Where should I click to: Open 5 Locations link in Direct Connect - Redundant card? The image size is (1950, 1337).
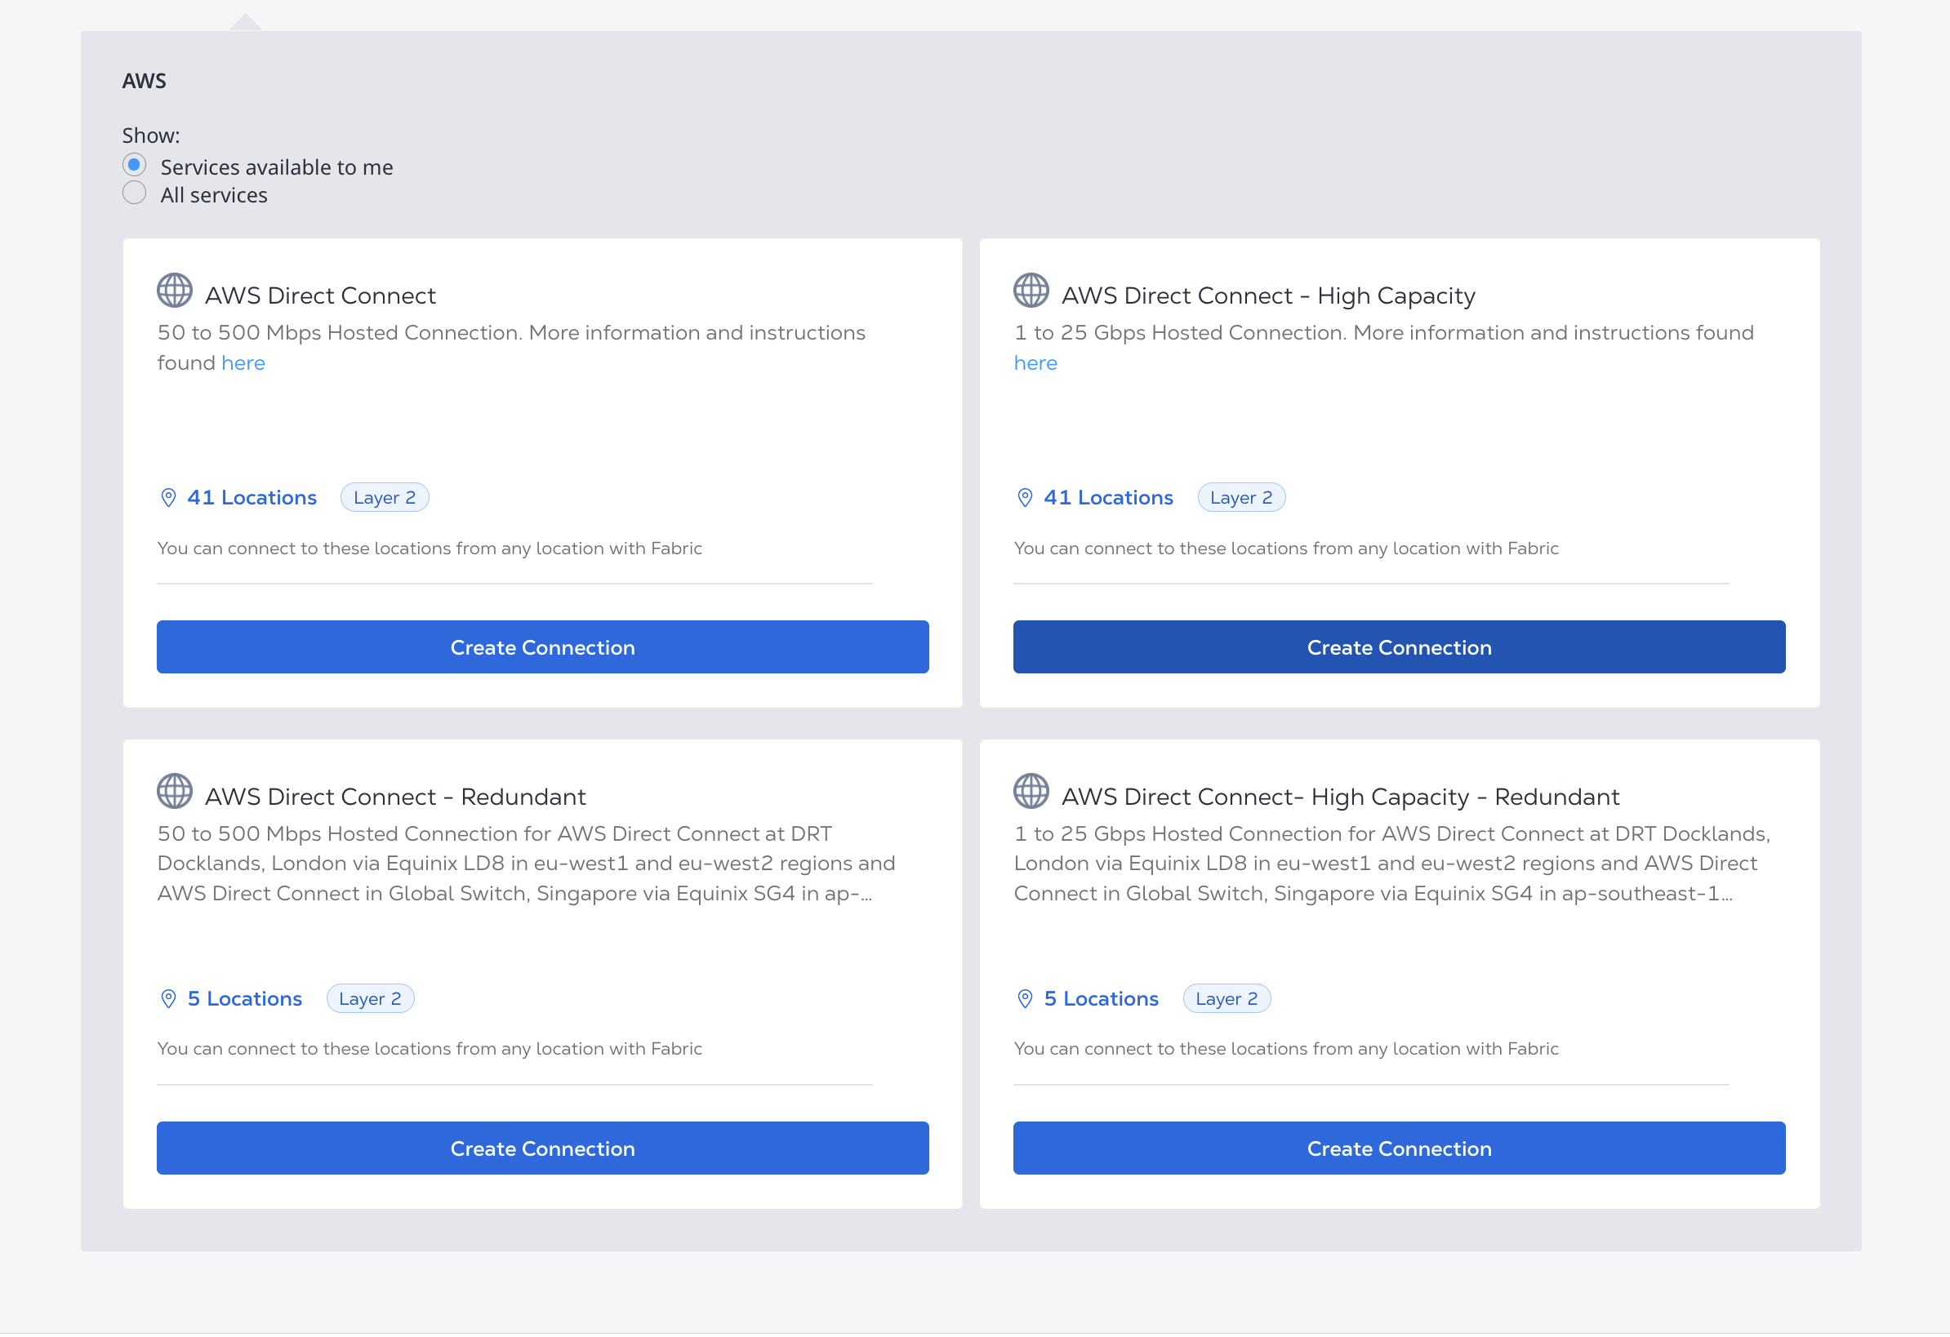245,1000
